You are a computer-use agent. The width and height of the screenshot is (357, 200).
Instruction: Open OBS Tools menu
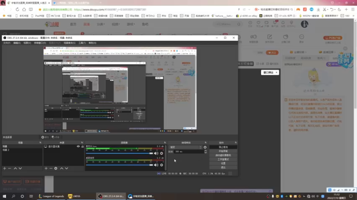click(x=82, y=43)
